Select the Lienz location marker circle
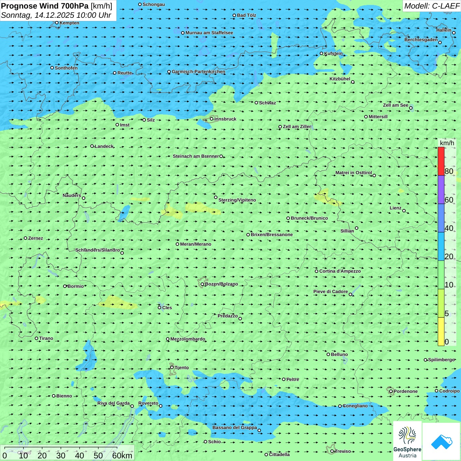This screenshot has width=461, height=461. pyautogui.click(x=404, y=211)
